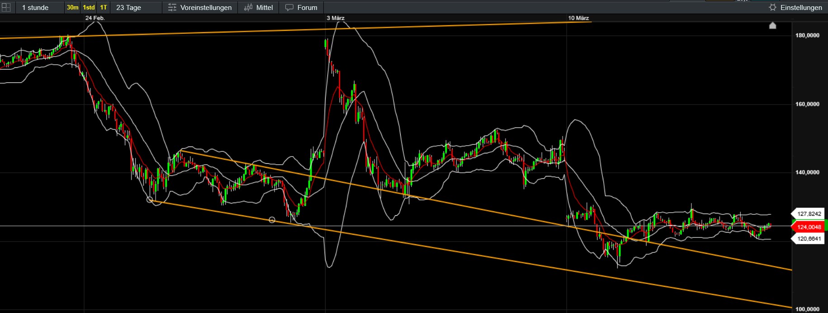Select the lower band label 120,6641

[x=809, y=239]
